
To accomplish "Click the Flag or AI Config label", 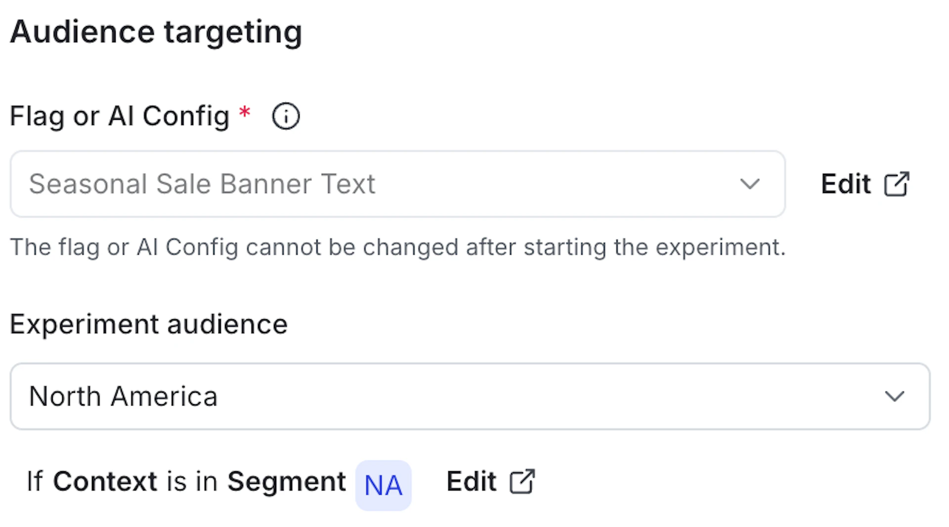I will point(119,116).
